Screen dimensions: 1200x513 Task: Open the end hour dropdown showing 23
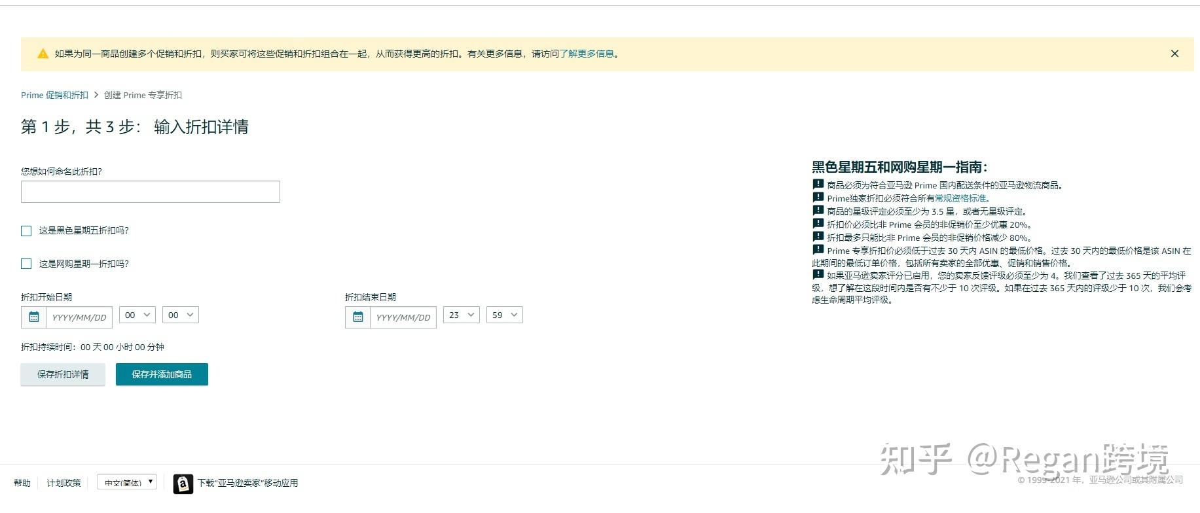[x=462, y=315]
